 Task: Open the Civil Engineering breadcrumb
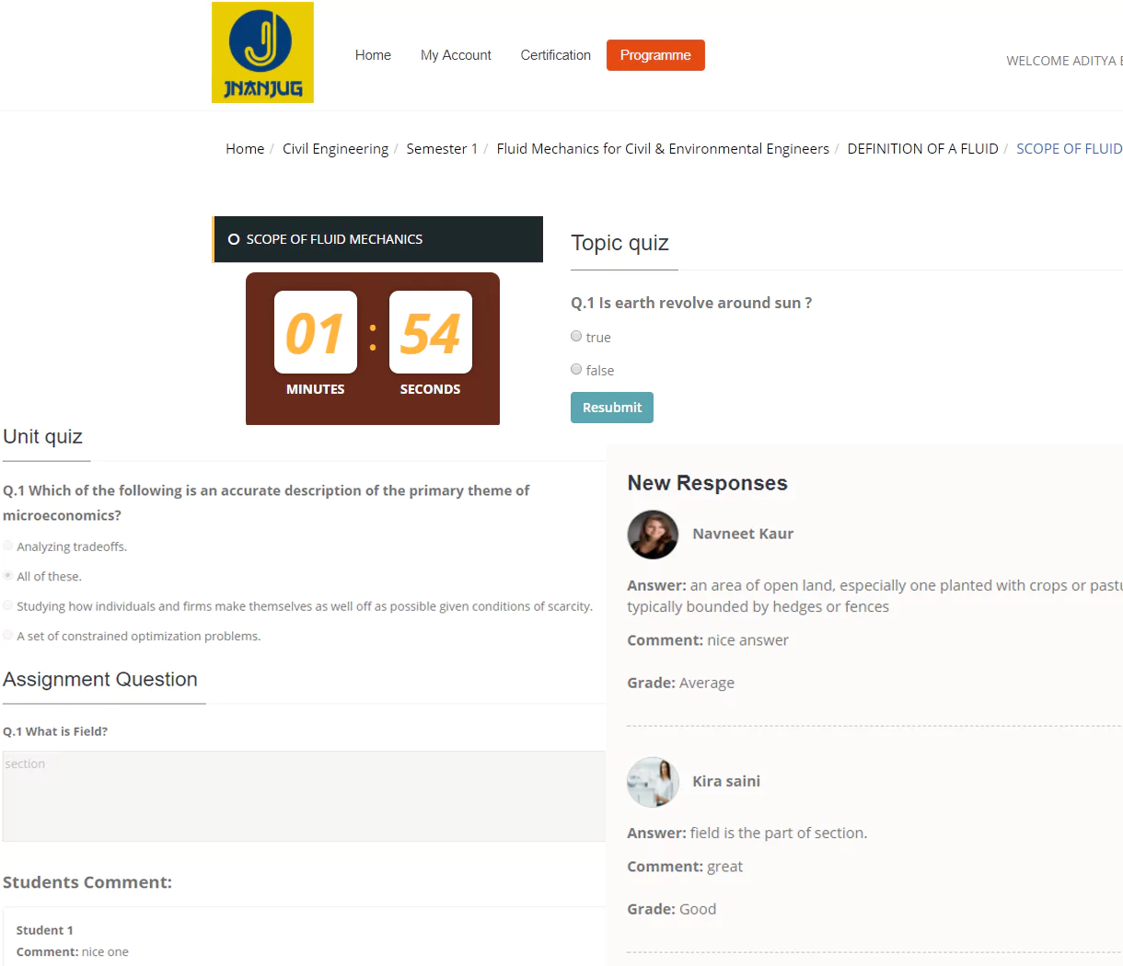coord(335,148)
